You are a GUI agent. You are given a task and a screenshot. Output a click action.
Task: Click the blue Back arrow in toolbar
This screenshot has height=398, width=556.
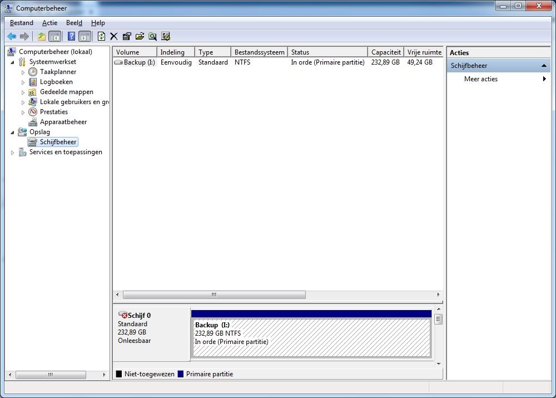[12, 36]
